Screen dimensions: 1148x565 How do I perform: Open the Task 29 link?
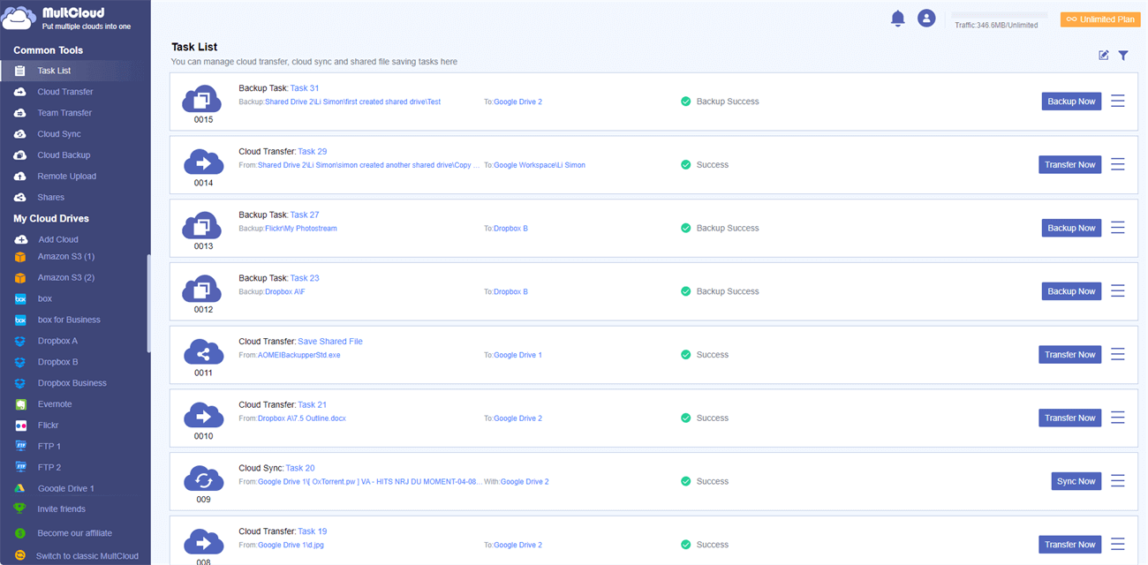312,152
